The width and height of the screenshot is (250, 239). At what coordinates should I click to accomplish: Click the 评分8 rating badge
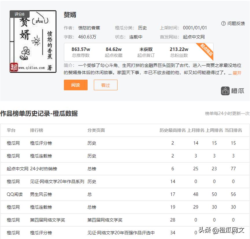(x=20, y=14)
